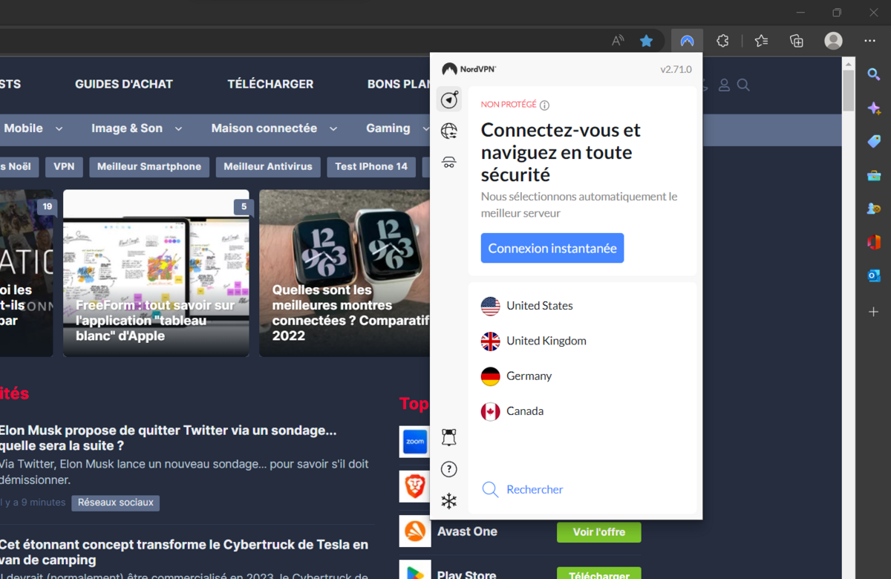
Task: Open the Threat Protection incognito icon
Action: (x=449, y=163)
